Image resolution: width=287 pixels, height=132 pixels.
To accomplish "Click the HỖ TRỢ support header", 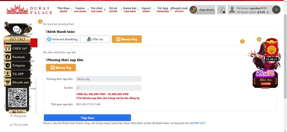I will coord(17,39).
